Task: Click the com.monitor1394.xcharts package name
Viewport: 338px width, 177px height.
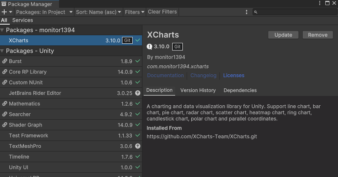Action: (x=178, y=67)
